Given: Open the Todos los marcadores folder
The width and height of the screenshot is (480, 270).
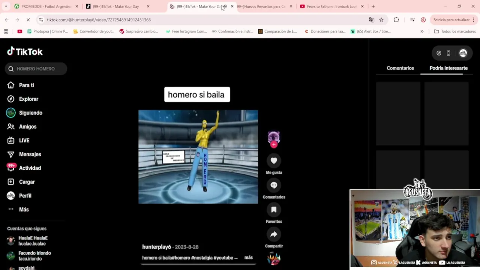Looking at the screenshot, I should [x=454, y=31].
